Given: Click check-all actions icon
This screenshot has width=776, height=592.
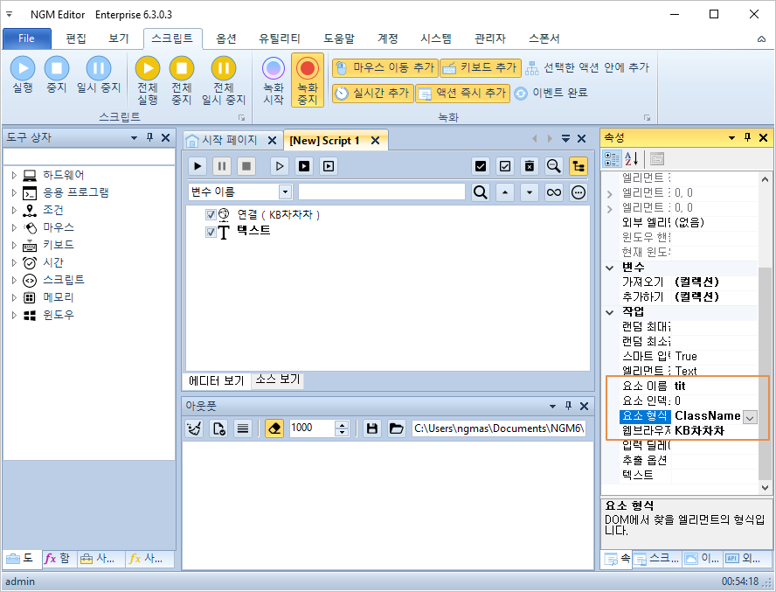Looking at the screenshot, I should [480, 166].
